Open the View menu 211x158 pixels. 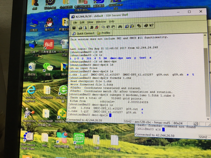tap(90, 22)
